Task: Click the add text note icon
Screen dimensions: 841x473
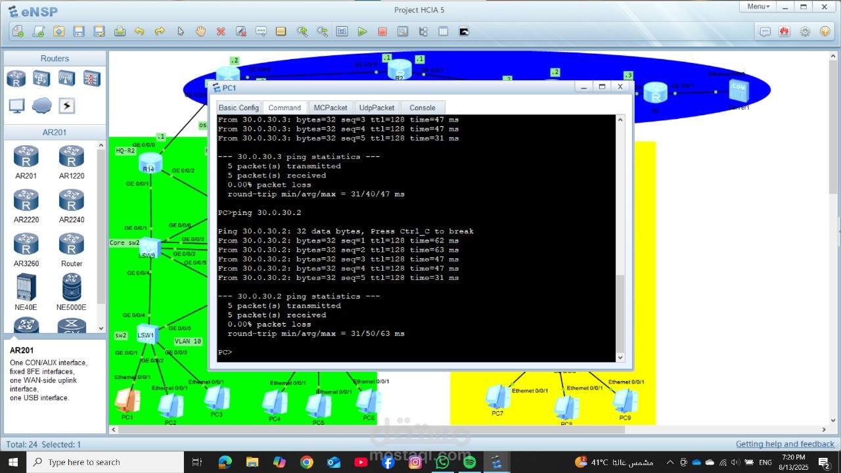Action: click(261, 31)
